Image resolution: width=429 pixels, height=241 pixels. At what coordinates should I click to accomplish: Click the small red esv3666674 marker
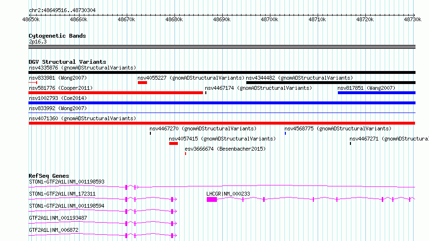186,154
